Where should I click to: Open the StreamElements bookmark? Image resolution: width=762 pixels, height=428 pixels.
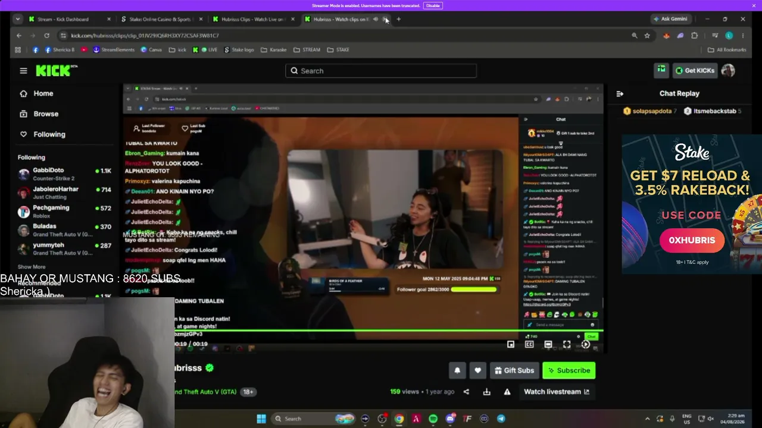pyautogui.click(x=114, y=50)
